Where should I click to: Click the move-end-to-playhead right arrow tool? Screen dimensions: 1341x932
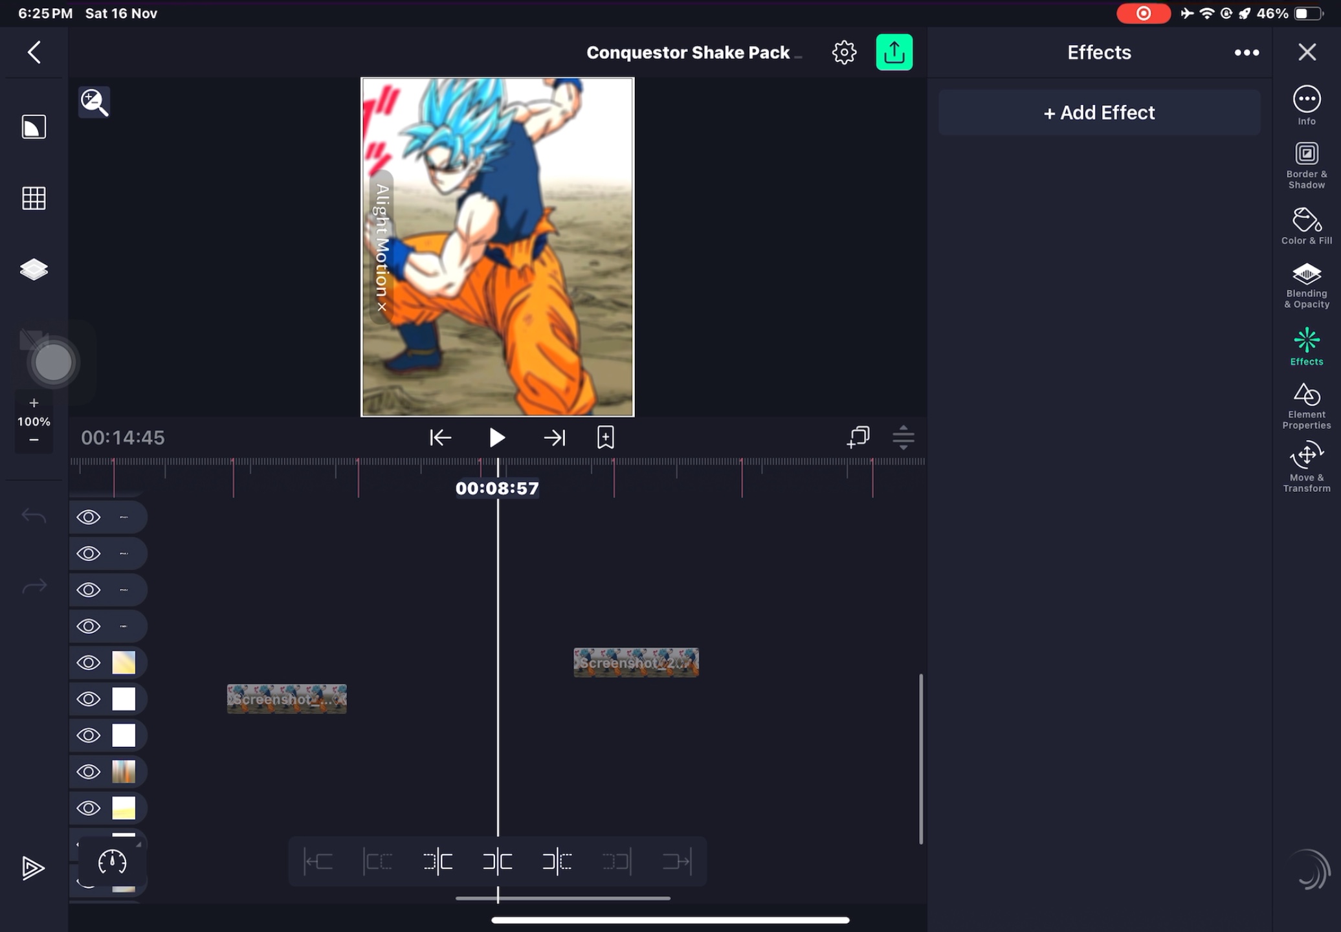(x=677, y=861)
